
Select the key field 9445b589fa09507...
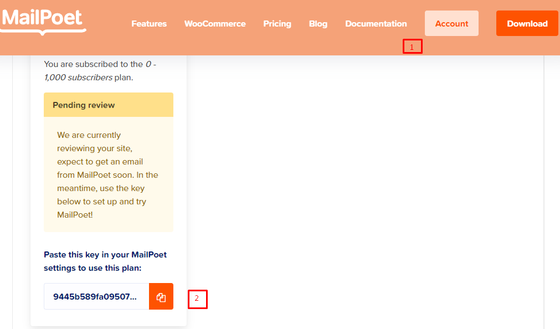[x=96, y=296]
